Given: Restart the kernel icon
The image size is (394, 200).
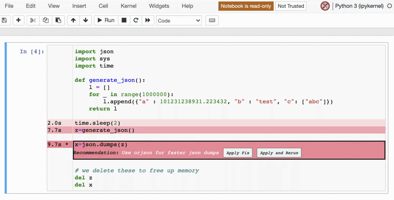Looking at the screenshot, I should tap(136, 20).
